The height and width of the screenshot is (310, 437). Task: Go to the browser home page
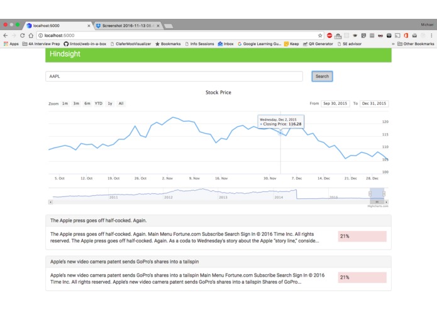tap(31, 35)
